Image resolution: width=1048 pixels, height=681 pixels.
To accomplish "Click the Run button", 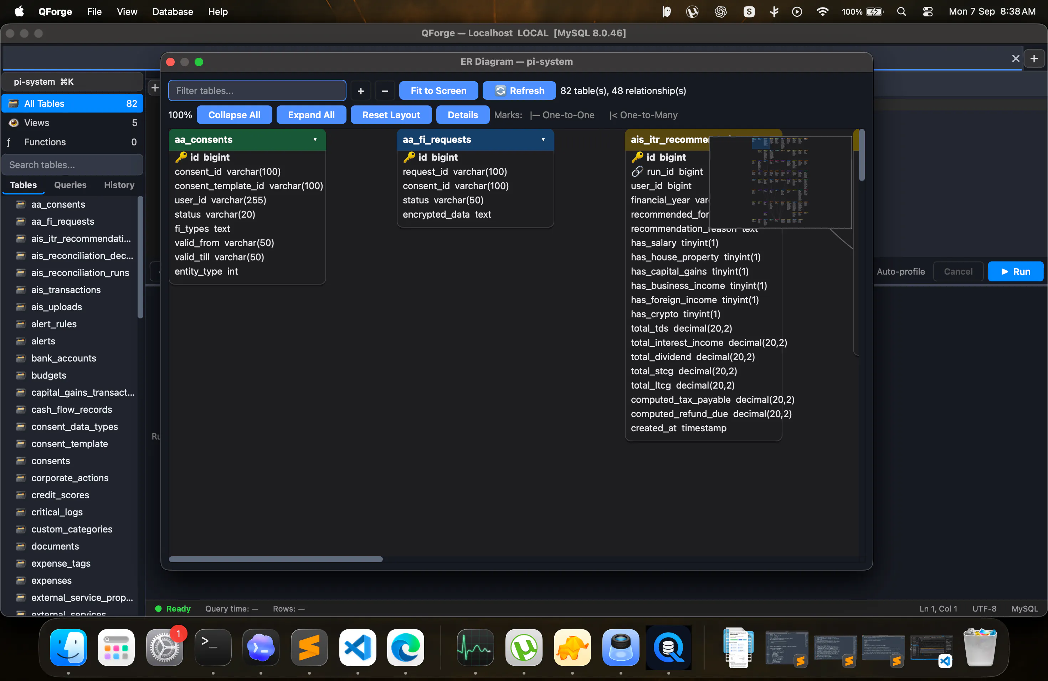I will 1016,272.
